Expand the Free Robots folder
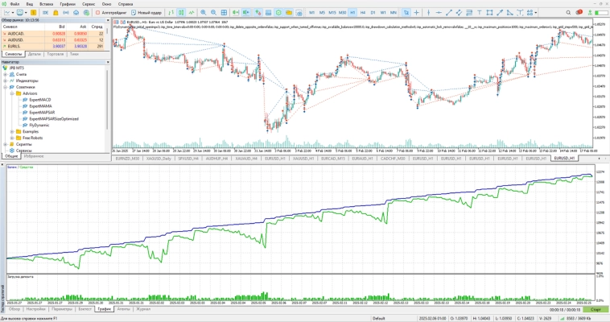Viewport: 610px width, 322px height. click(x=11, y=138)
